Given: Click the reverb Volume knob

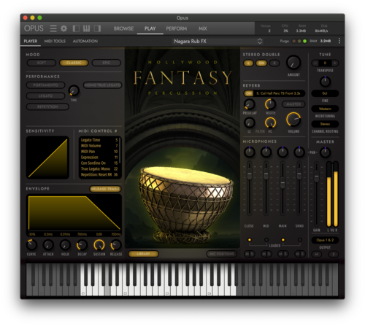Looking at the screenshot, I should pos(293,120).
